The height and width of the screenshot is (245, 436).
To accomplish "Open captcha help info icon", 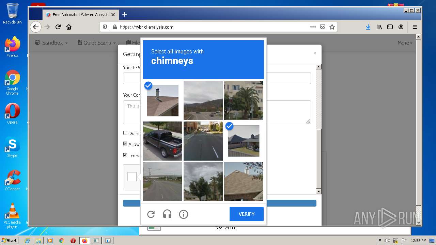I will pyautogui.click(x=184, y=214).
